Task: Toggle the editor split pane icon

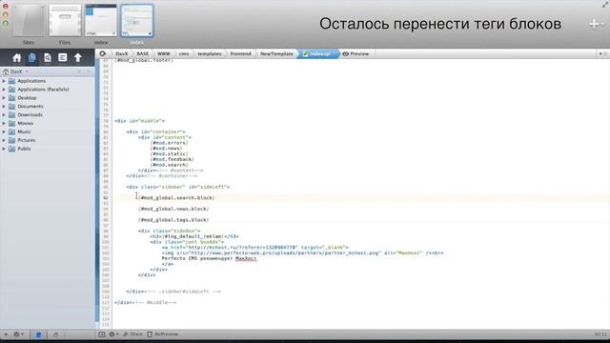Action: pos(102,334)
